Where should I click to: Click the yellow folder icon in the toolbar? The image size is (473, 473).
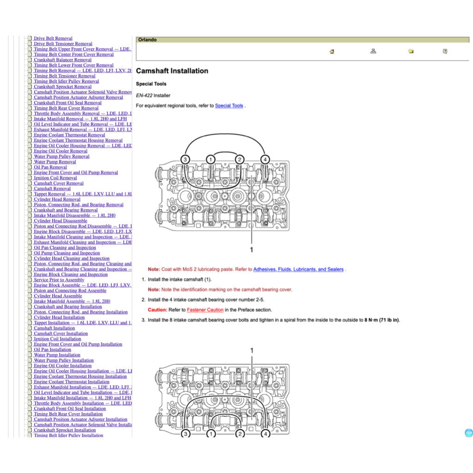pos(411,51)
